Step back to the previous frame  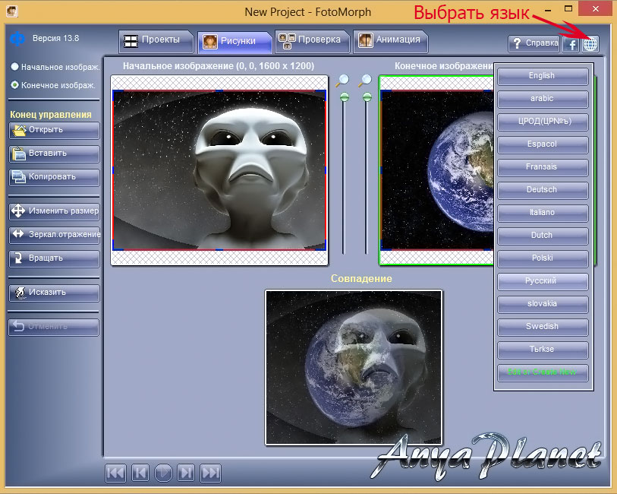(140, 473)
